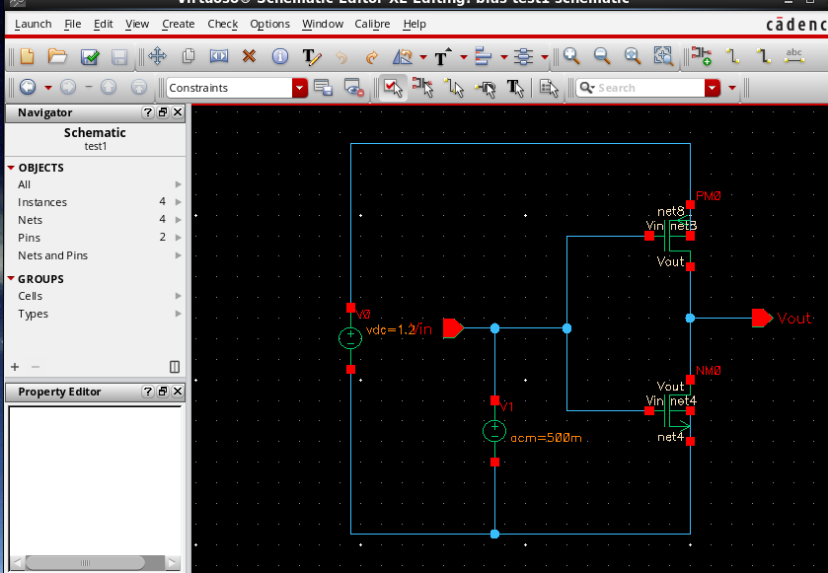
Task: Click the Zoom In magnifier icon
Action: [572, 56]
